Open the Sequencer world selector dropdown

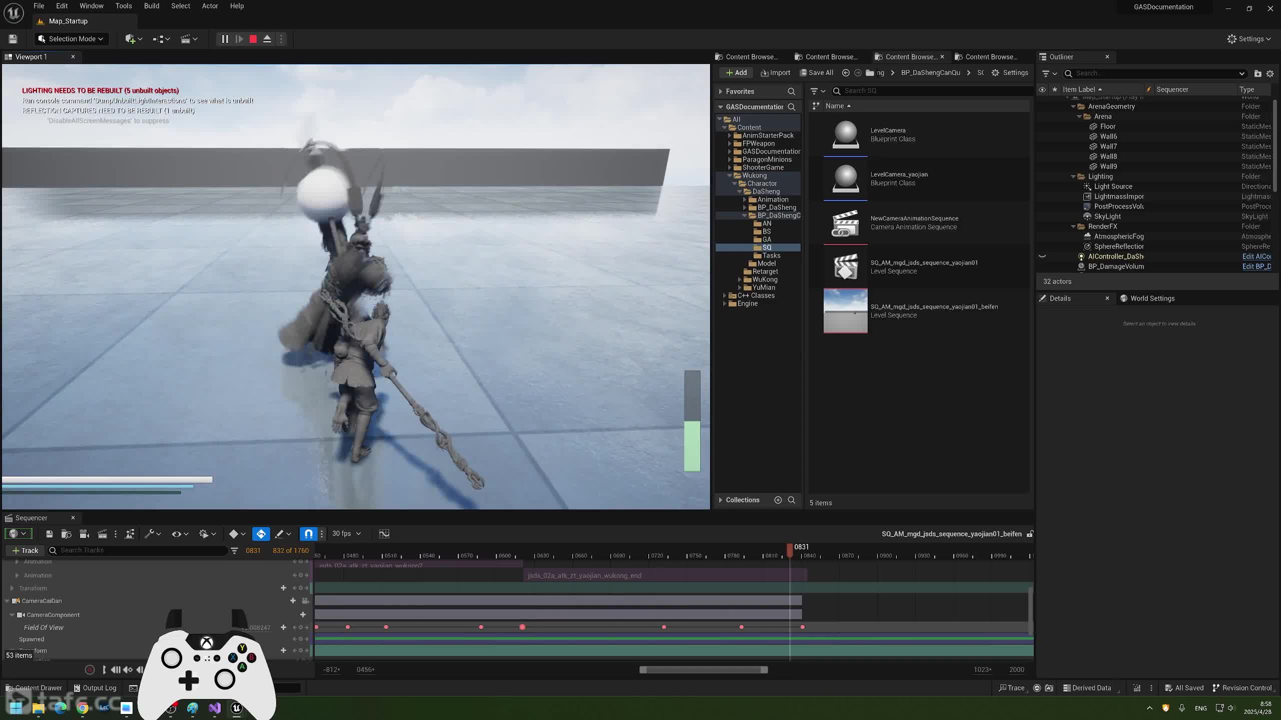[x=18, y=534]
